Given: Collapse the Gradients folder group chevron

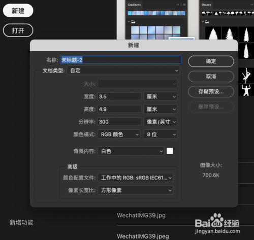Looking at the screenshot, I should click(129, 22).
